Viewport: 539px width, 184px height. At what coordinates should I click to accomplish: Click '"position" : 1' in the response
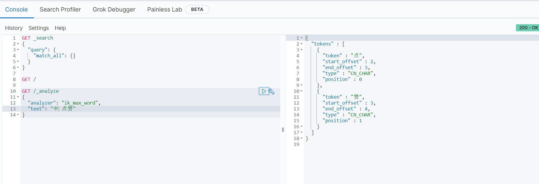[342, 121]
